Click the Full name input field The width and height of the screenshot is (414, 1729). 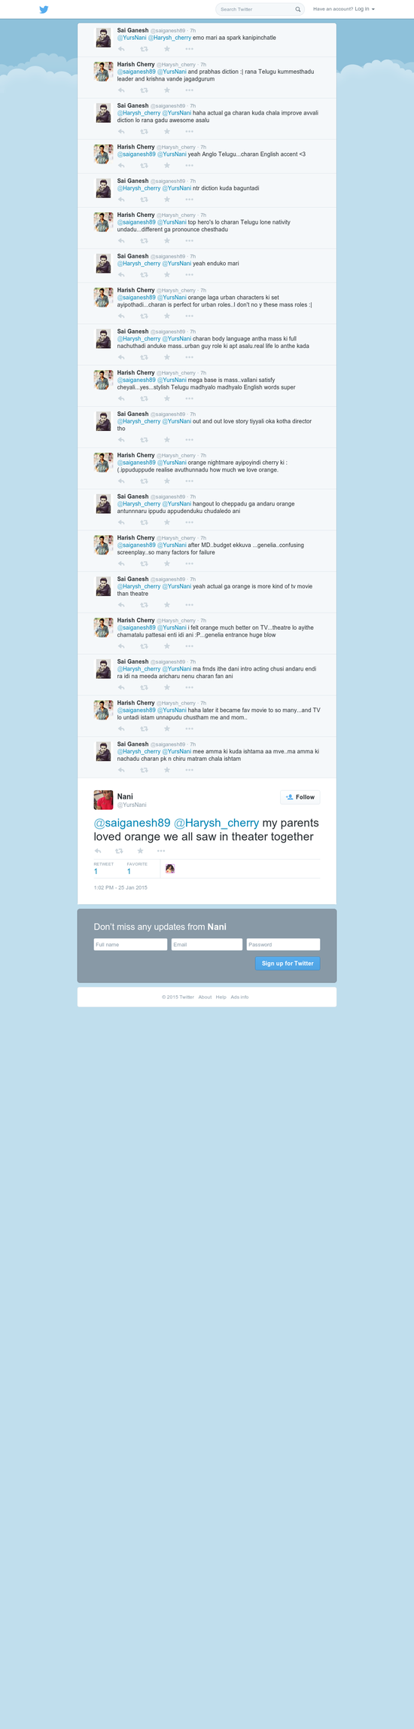[x=130, y=944]
